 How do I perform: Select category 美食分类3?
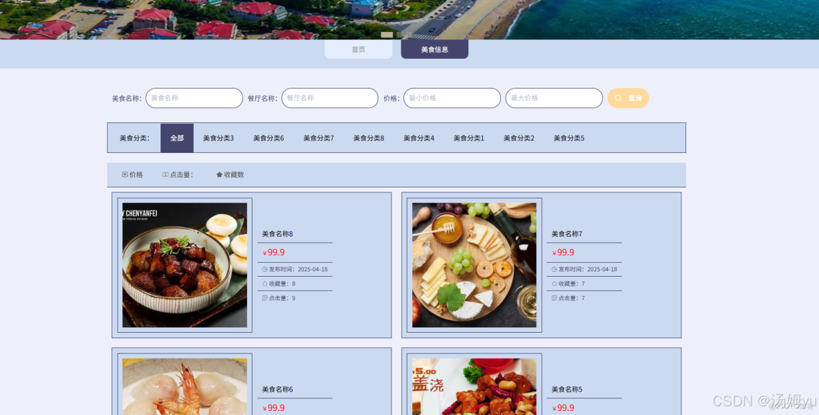pos(219,138)
